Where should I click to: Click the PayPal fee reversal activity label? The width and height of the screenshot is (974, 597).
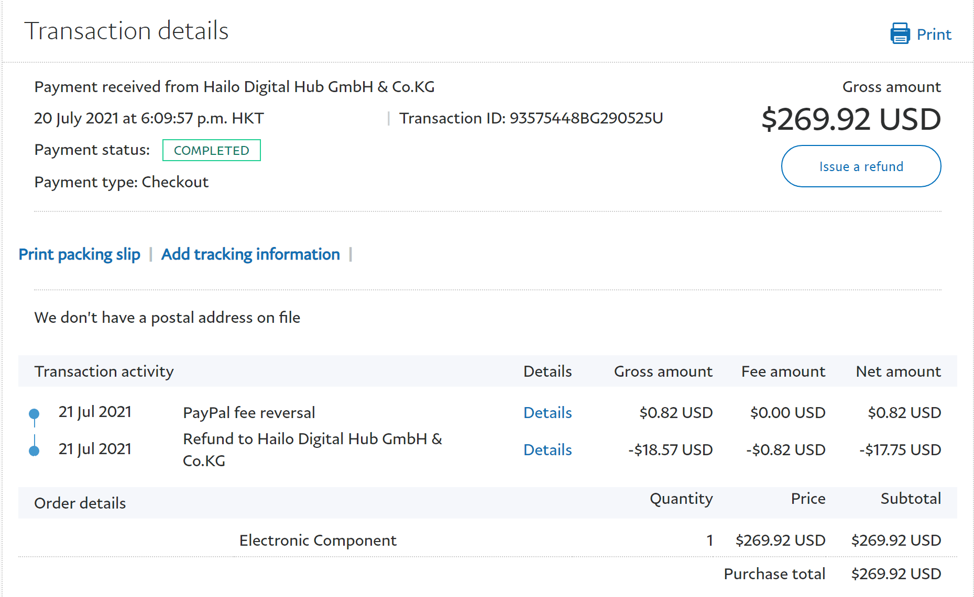pyautogui.click(x=249, y=413)
